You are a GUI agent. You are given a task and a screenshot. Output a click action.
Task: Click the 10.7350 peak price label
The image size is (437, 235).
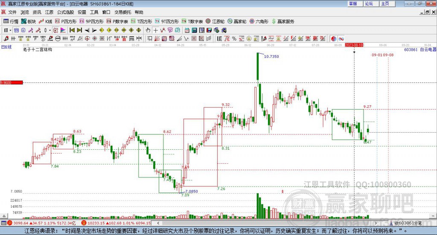point(271,57)
